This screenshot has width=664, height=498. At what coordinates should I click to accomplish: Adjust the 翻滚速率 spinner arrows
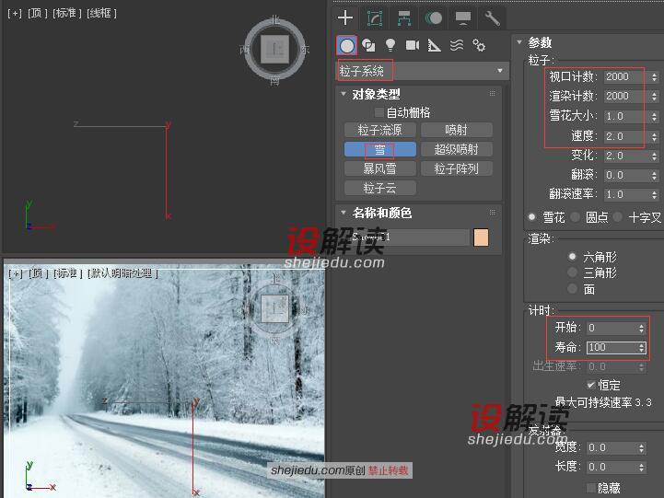[x=654, y=194]
